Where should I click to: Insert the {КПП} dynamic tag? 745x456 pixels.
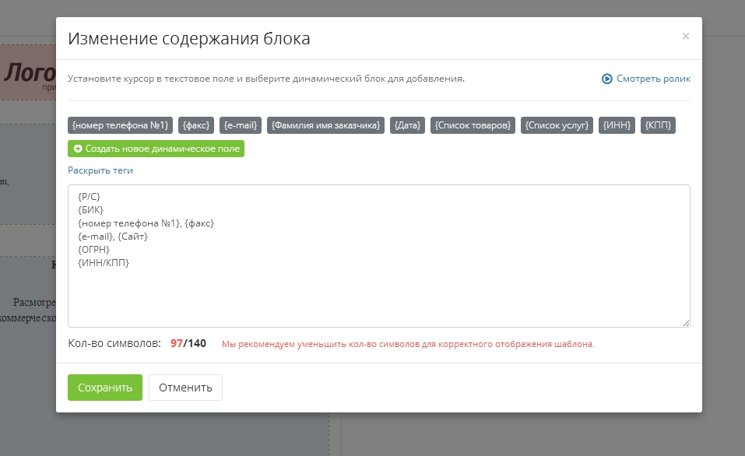tap(658, 125)
